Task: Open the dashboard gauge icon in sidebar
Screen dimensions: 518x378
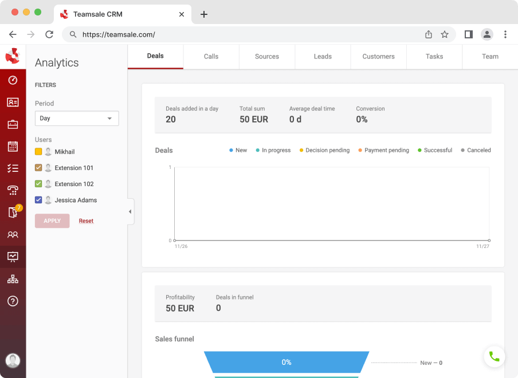Action: (13, 80)
